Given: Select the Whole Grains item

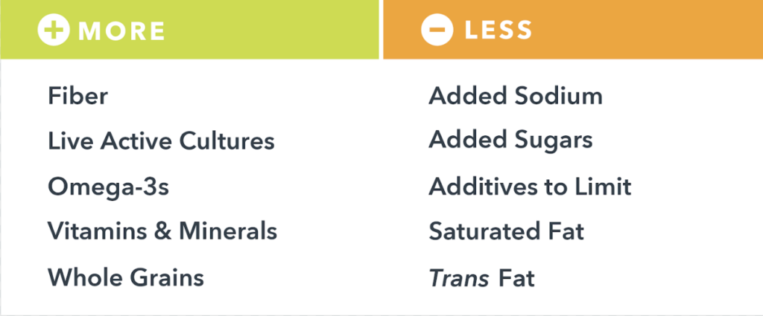Looking at the screenshot, I should [125, 277].
